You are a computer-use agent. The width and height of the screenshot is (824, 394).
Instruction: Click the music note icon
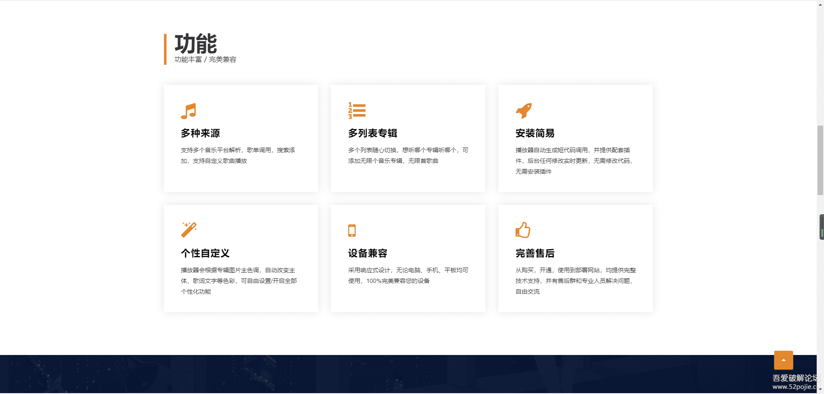coord(188,111)
